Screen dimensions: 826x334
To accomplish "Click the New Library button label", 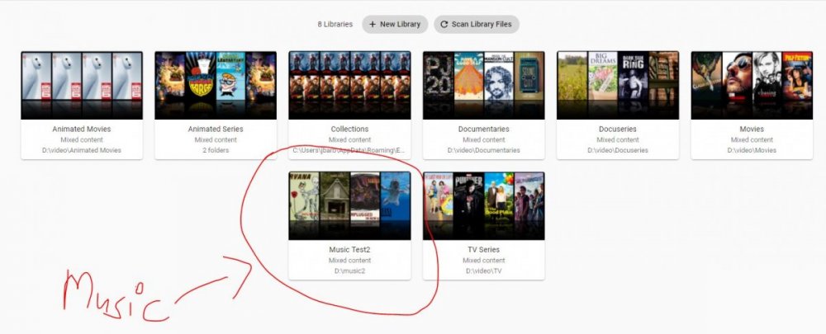I will 401,24.
